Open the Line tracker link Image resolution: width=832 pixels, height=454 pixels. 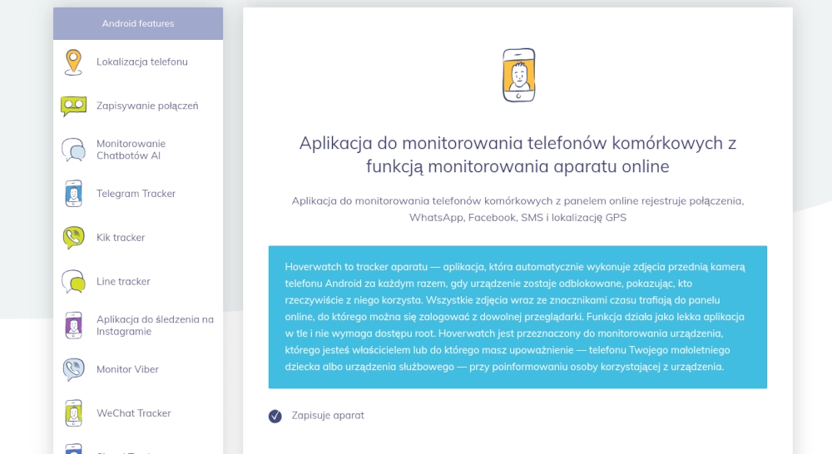coord(123,282)
